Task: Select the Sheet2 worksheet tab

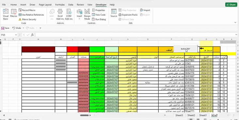Action: (x=191, y=115)
